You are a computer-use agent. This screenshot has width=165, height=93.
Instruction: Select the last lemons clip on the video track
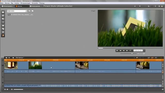149,65
